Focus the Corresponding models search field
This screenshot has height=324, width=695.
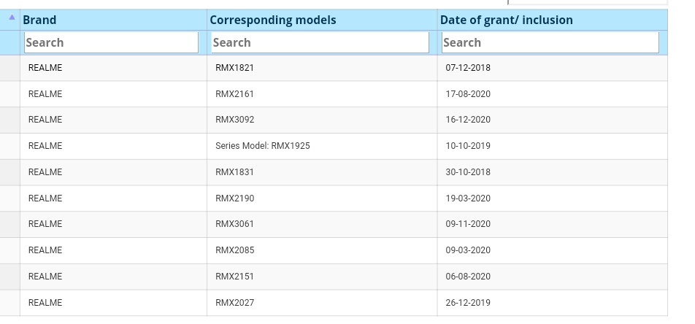[x=320, y=42]
